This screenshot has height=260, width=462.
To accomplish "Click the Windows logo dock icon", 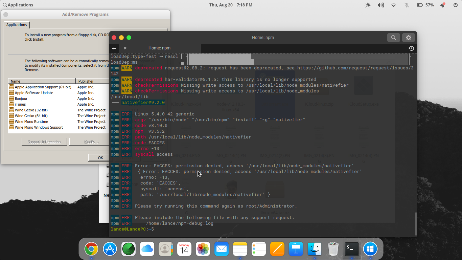I will (x=370, y=249).
